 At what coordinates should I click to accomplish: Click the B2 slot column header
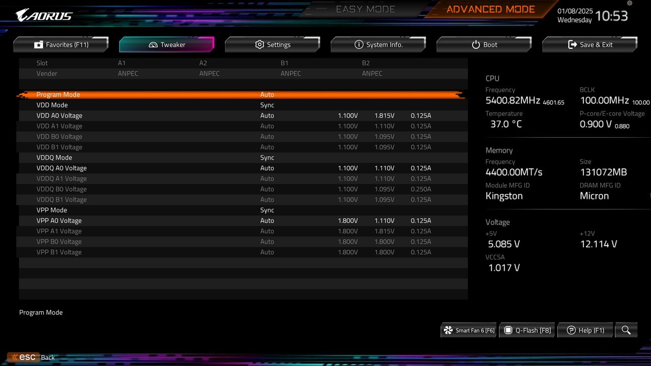(x=366, y=63)
